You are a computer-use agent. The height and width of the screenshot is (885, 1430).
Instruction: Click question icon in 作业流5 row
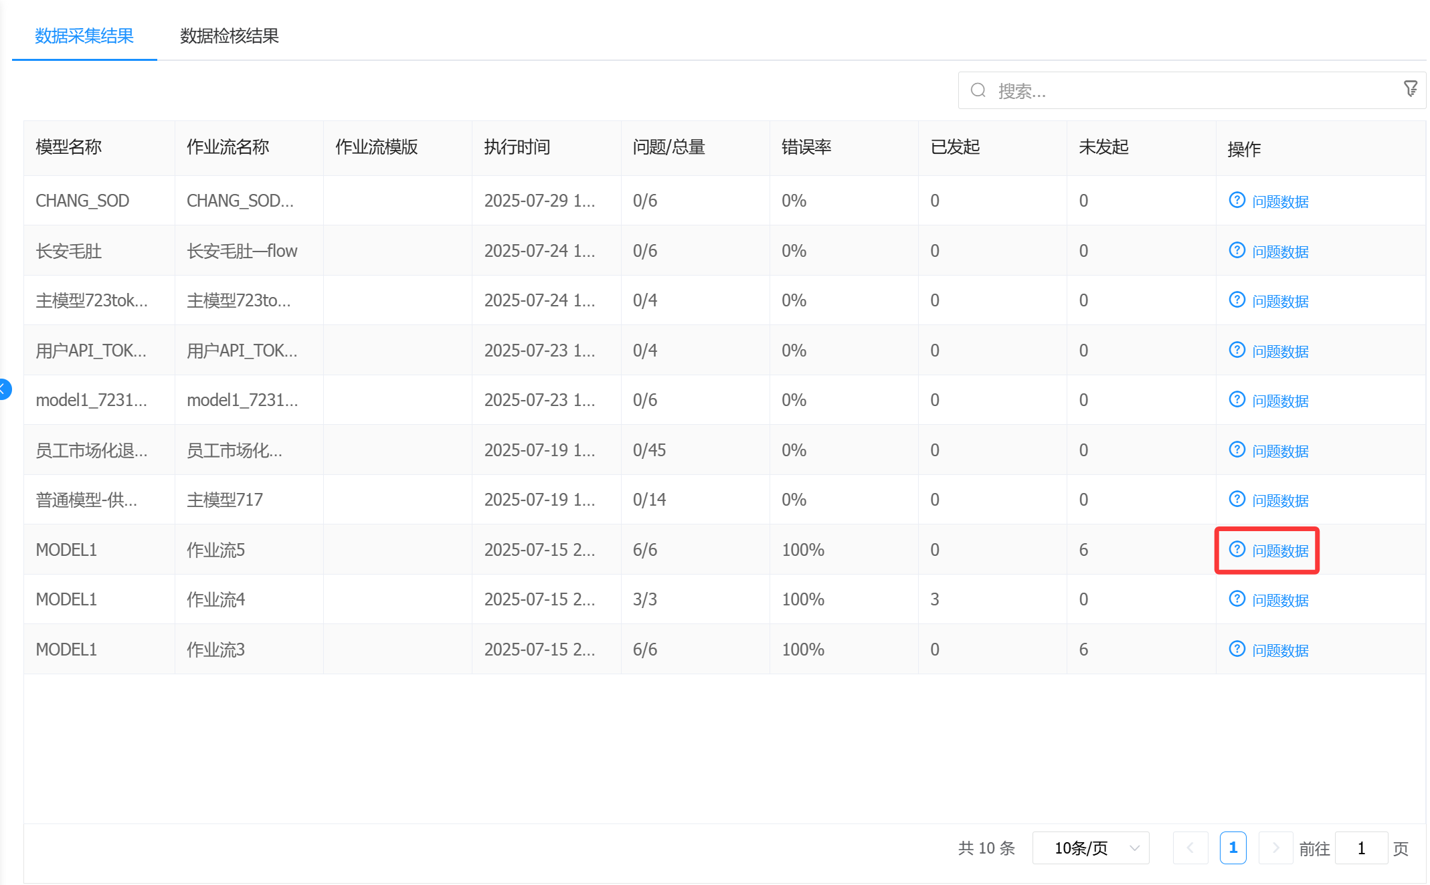click(1237, 549)
